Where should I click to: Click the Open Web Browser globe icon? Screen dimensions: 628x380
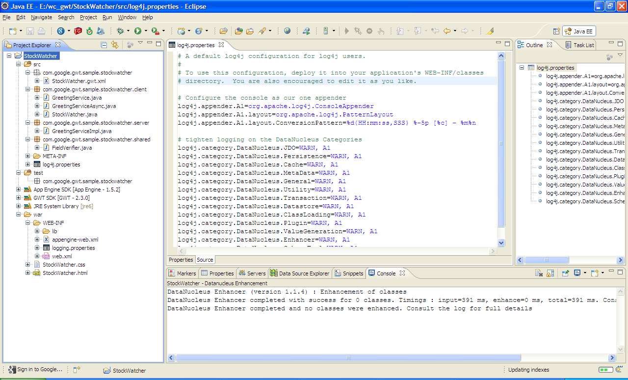click(287, 31)
